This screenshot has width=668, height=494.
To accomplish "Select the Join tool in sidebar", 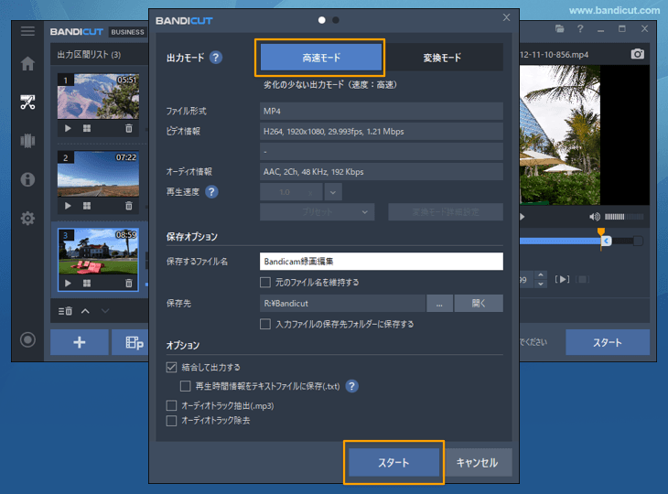I will coord(27,141).
